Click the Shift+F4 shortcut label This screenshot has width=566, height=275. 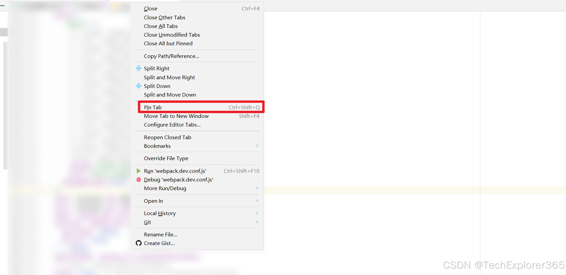[x=249, y=116]
